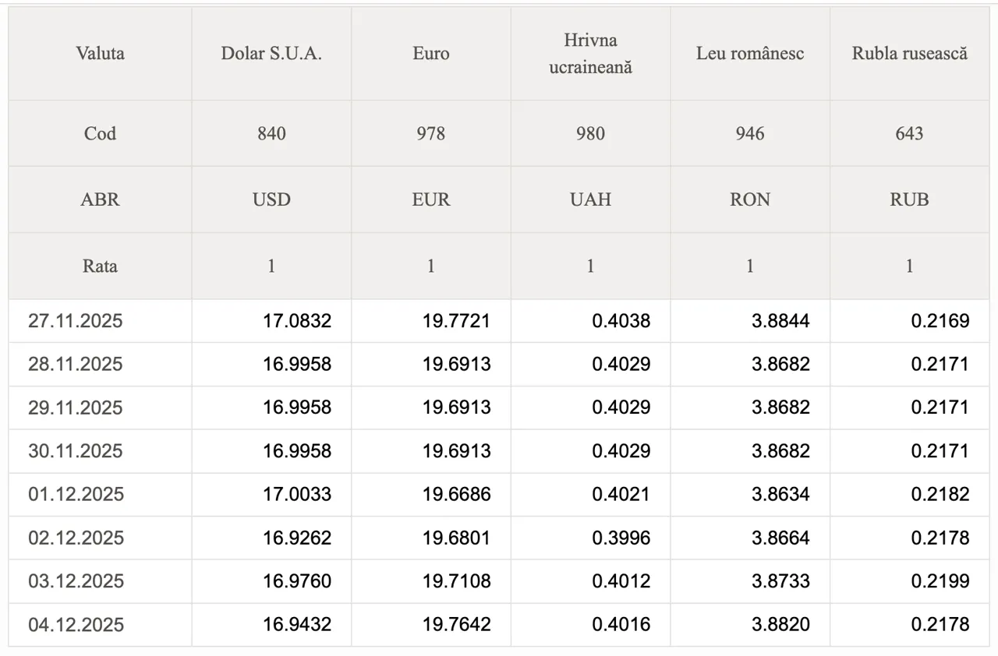Select the Dolar S.U.A. column header
The width and height of the screenshot is (998, 656).
click(271, 54)
